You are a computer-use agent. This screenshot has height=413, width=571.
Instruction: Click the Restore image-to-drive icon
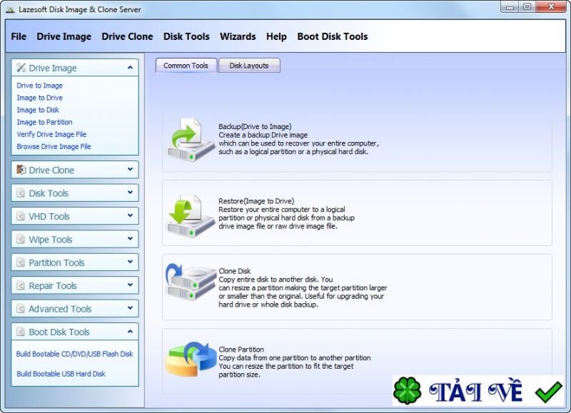[190, 216]
